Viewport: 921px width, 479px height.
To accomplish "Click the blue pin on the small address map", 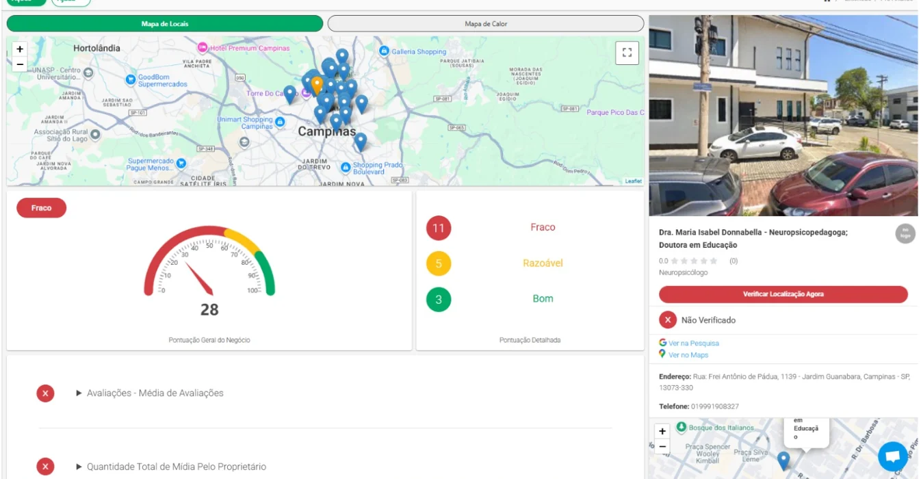I will pyautogui.click(x=783, y=461).
